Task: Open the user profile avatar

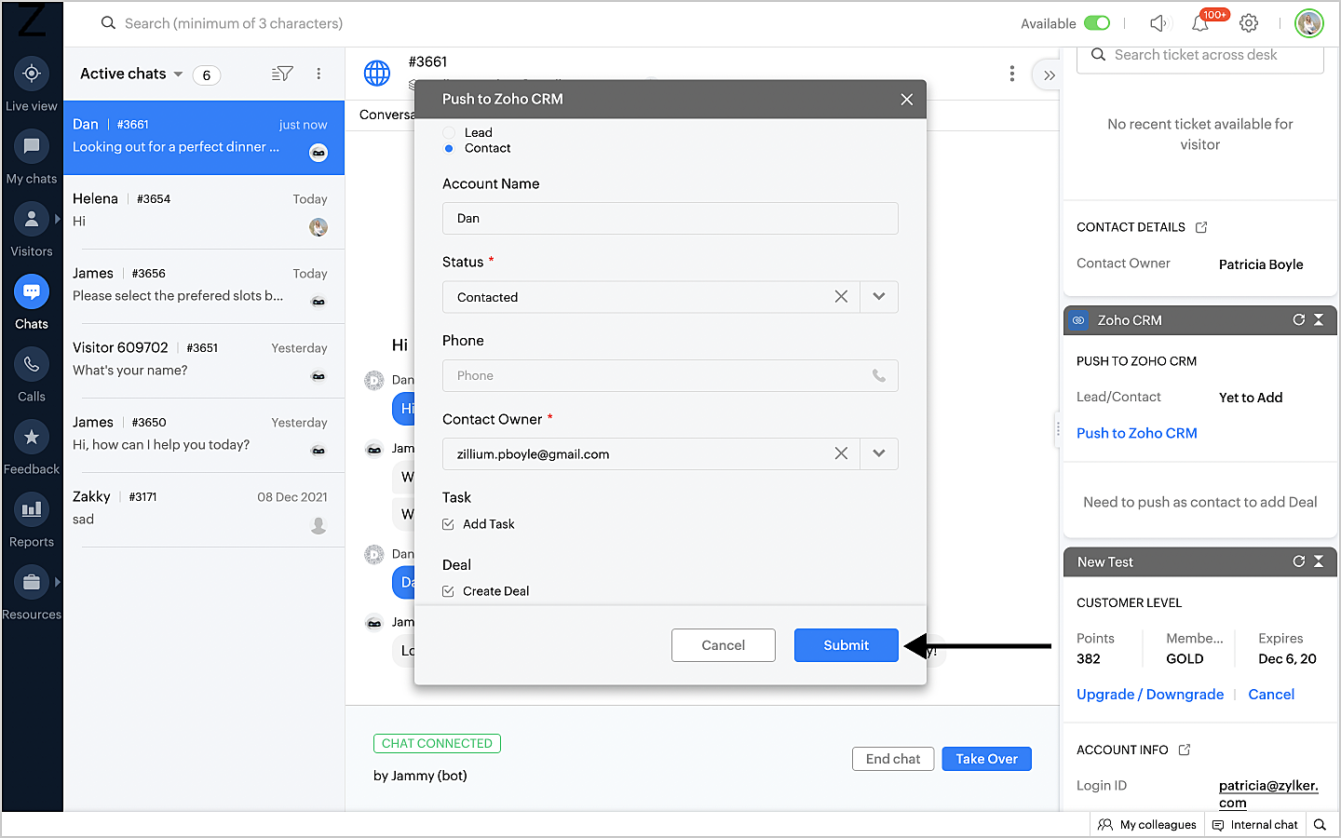Action: [x=1309, y=23]
